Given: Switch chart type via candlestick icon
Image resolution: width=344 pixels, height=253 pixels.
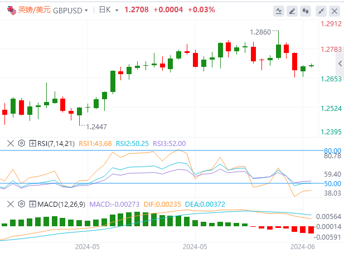Looking at the screenshot, I should [x=306, y=11].
